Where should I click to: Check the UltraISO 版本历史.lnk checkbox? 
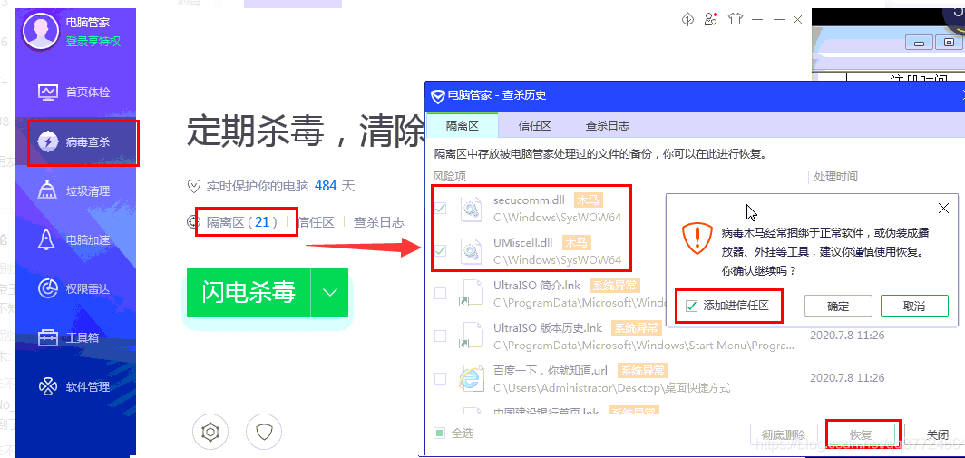(x=441, y=336)
